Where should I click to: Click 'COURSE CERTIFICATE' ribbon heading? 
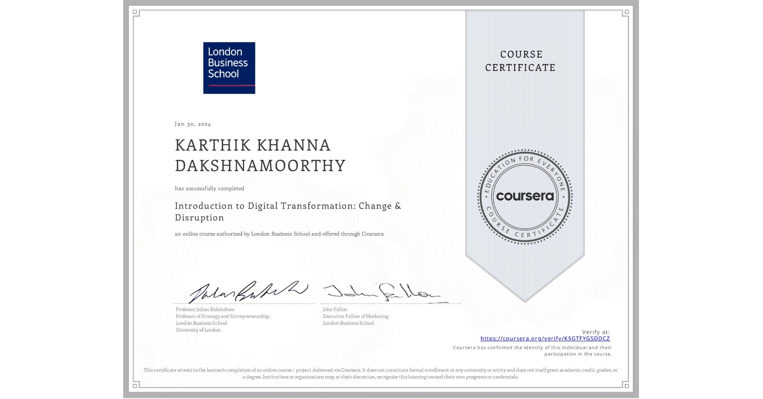(x=521, y=61)
